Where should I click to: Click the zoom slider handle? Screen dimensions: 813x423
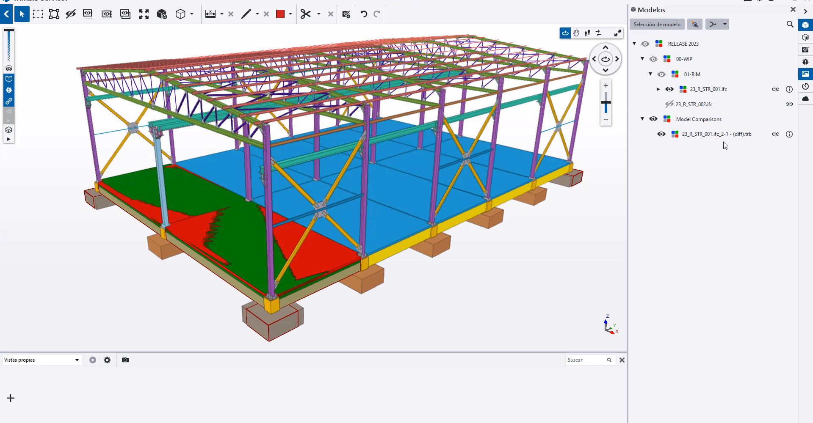click(x=606, y=102)
